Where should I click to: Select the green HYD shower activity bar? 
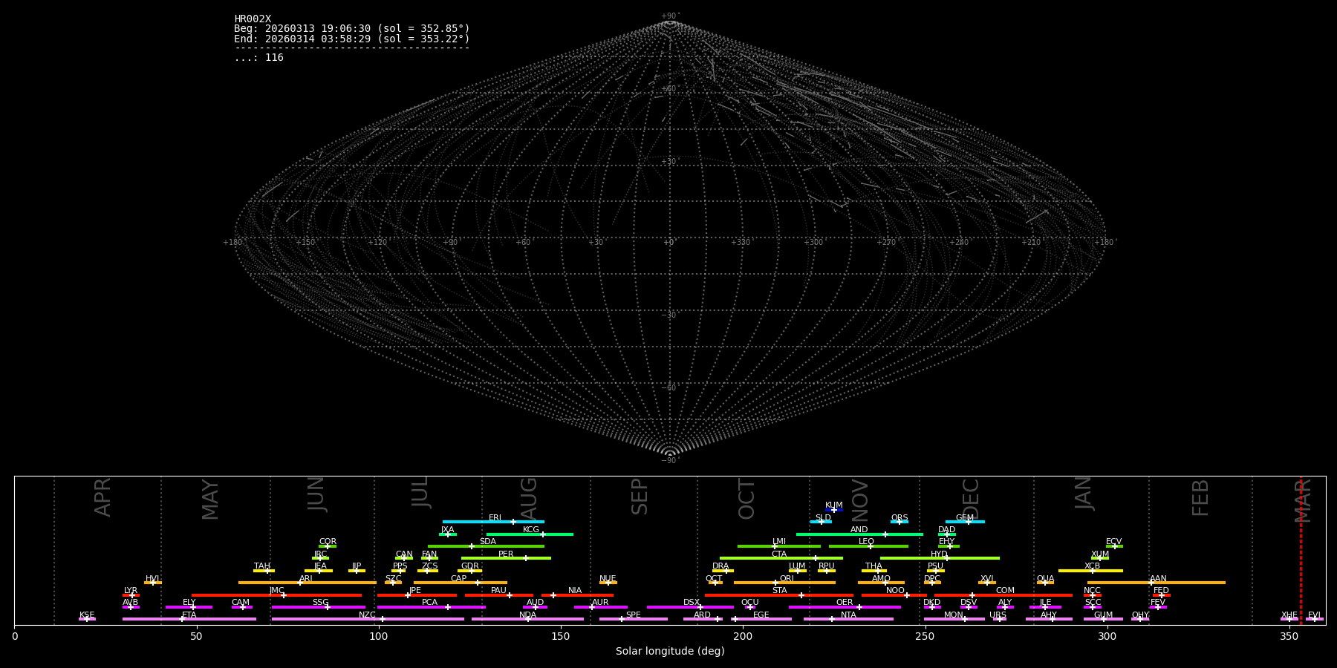(x=940, y=558)
